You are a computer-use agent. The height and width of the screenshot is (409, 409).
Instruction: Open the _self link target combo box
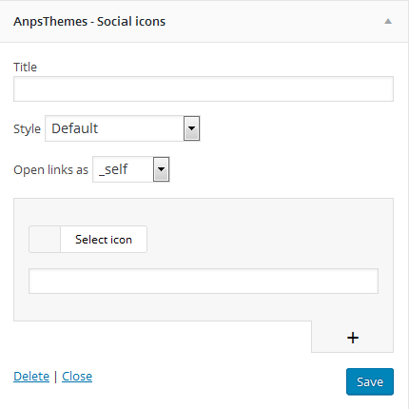[x=131, y=169]
